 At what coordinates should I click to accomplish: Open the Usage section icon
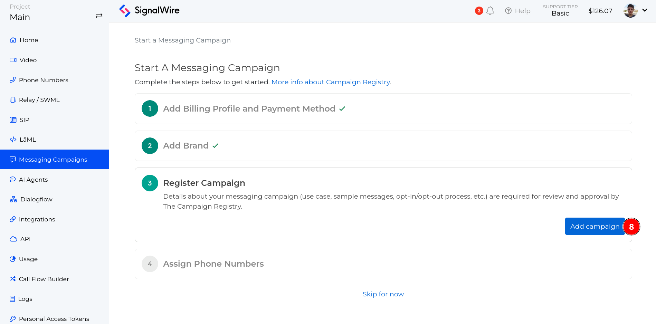coord(13,259)
